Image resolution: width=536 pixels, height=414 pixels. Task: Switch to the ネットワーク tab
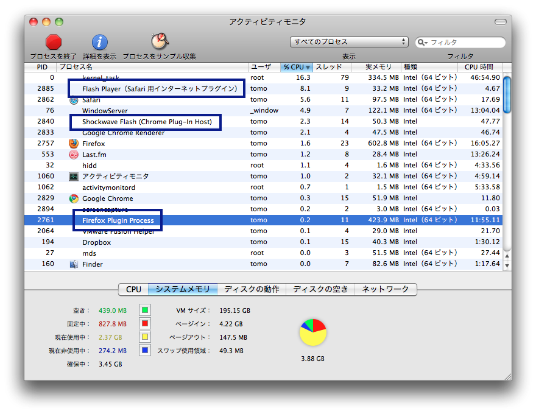[x=386, y=289]
